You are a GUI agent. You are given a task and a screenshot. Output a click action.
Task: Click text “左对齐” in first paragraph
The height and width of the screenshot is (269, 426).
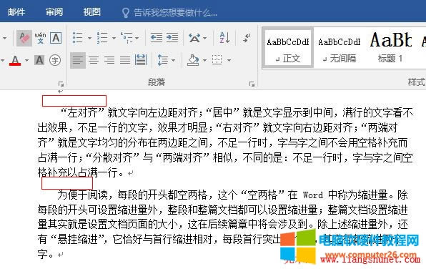pos(83,112)
